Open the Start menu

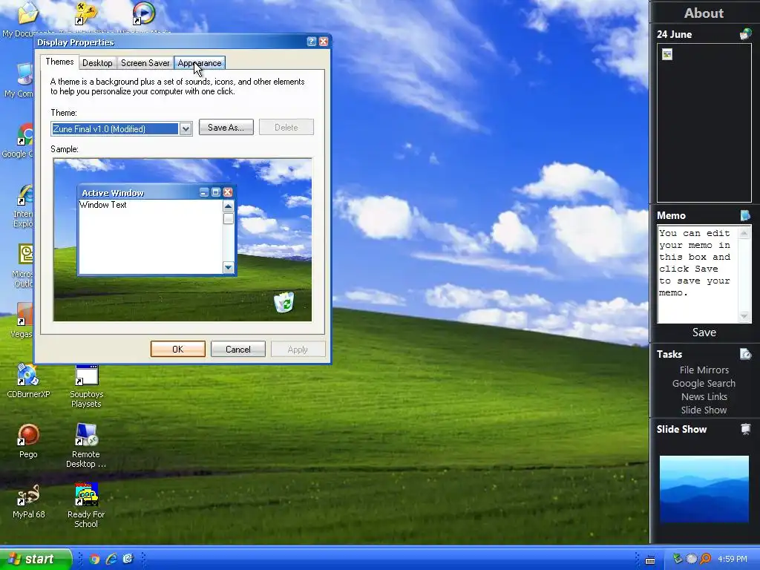[x=35, y=559]
